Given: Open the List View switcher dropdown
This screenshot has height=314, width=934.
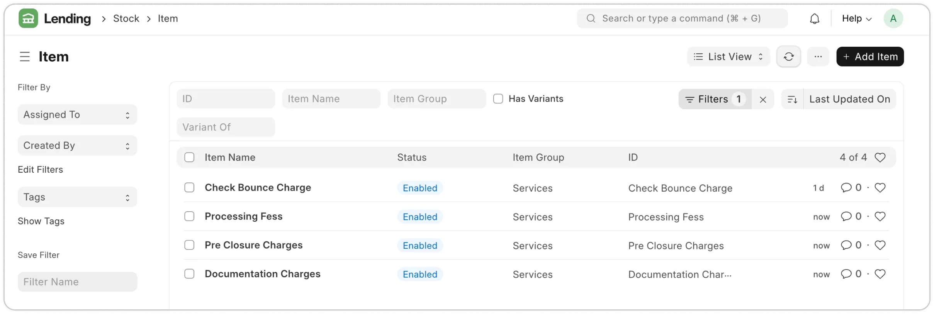Looking at the screenshot, I should (x=728, y=57).
